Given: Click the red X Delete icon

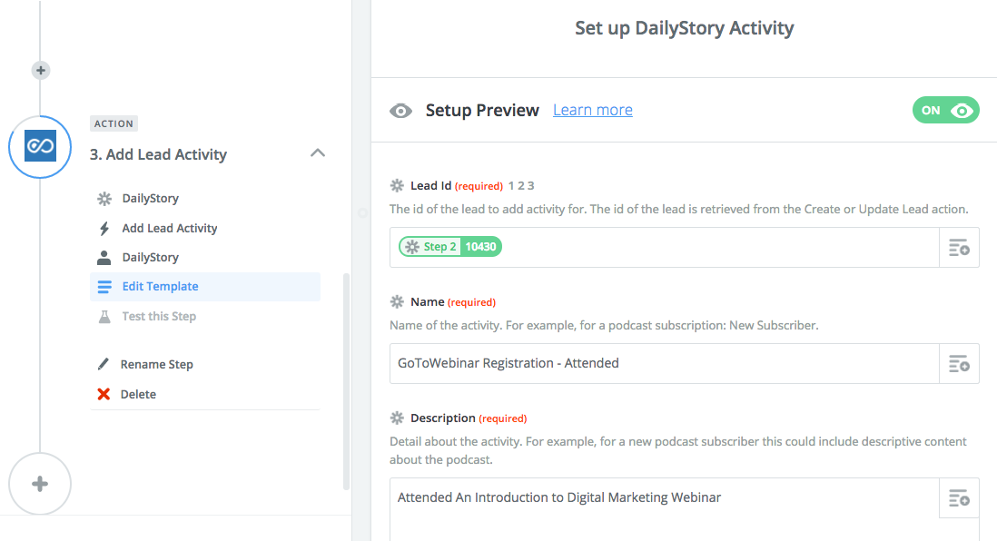Looking at the screenshot, I should pos(104,394).
